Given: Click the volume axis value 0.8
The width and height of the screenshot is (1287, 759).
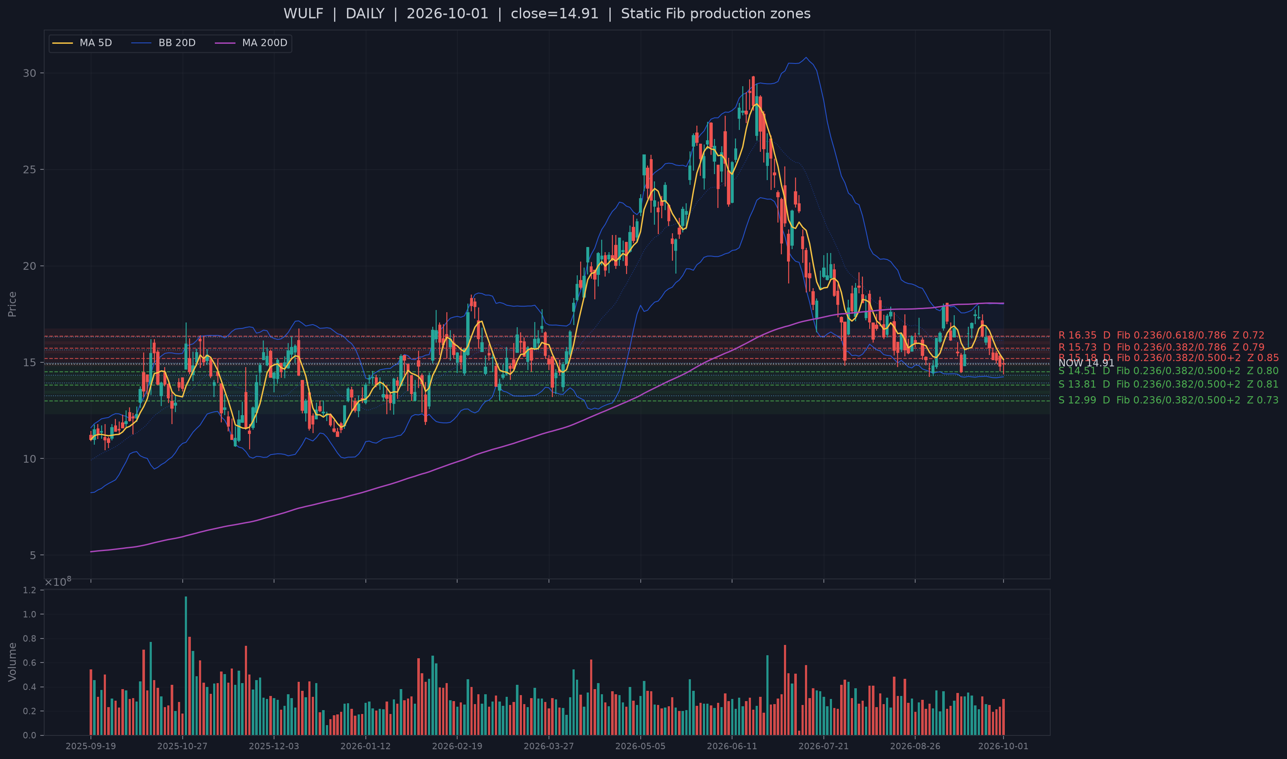Looking at the screenshot, I should [x=30, y=639].
